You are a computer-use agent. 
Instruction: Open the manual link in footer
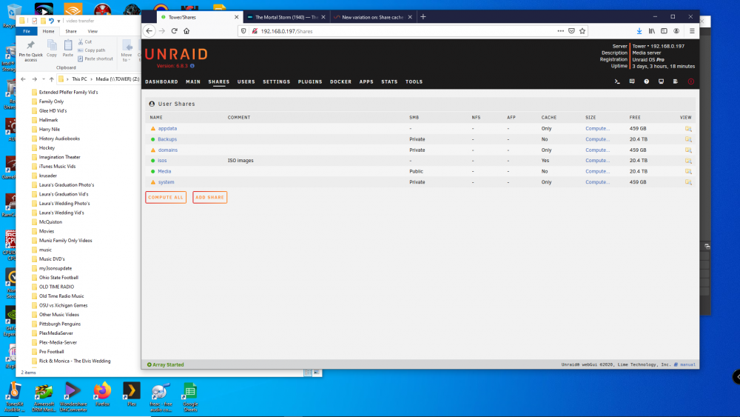[687, 364]
